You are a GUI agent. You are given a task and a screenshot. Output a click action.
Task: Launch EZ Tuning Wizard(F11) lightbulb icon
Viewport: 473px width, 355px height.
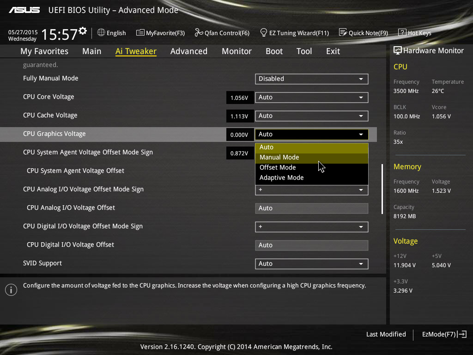pyautogui.click(x=264, y=33)
